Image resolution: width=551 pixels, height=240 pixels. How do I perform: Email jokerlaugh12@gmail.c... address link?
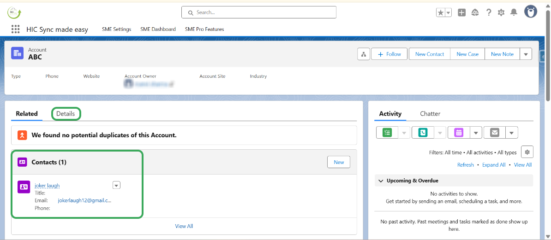click(x=85, y=200)
